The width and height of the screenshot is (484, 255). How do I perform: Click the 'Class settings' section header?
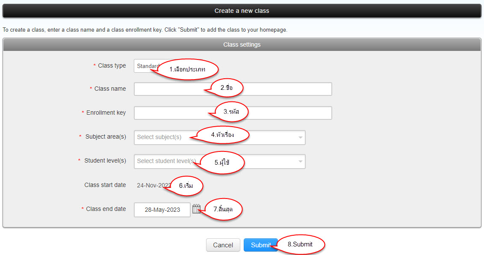pos(242,44)
